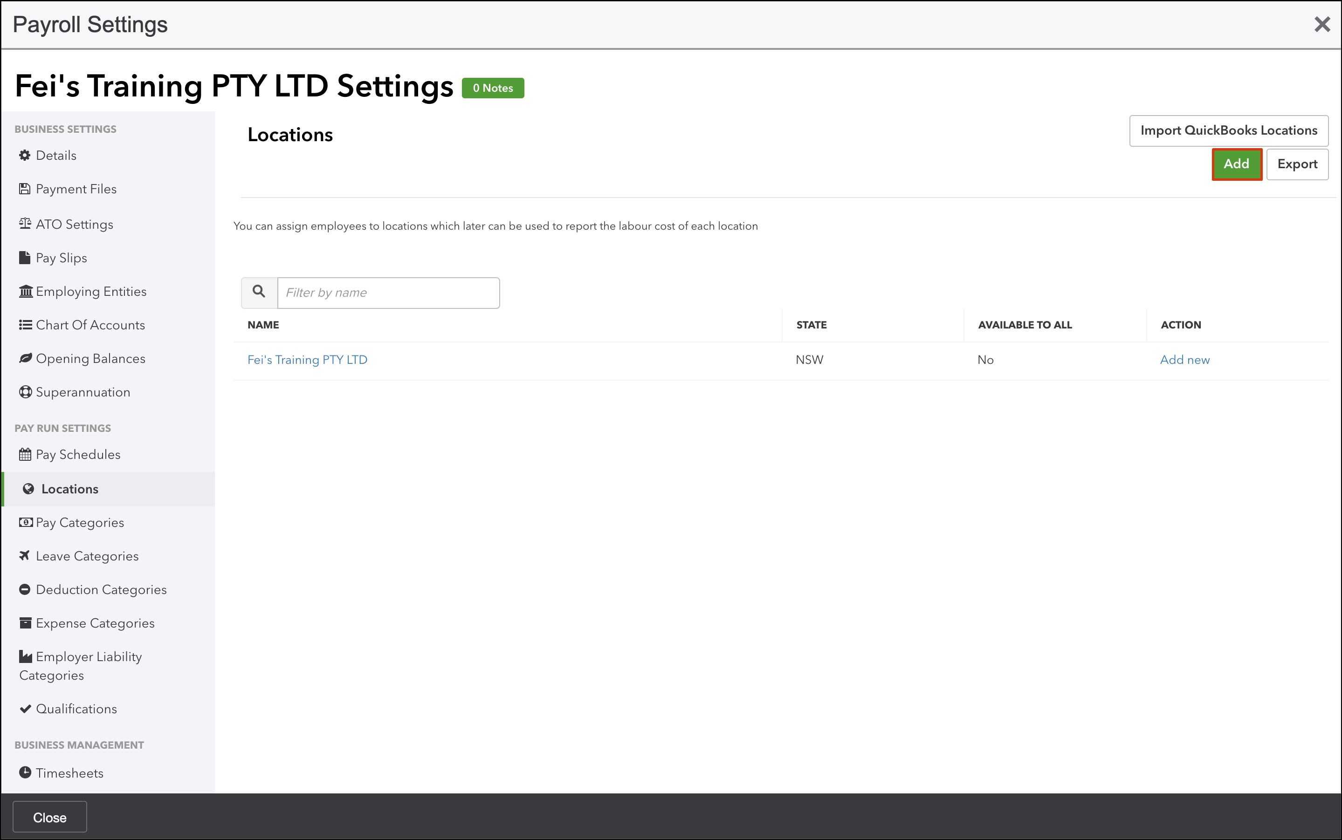Go to Pay Categories section

pyautogui.click(x=80, y=523)
